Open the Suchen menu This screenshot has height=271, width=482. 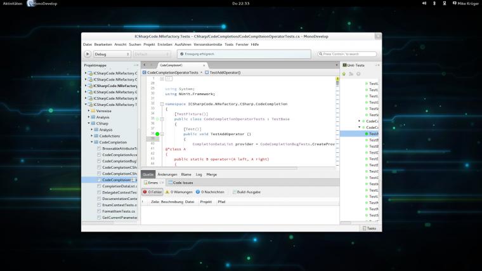click(135, 44)
